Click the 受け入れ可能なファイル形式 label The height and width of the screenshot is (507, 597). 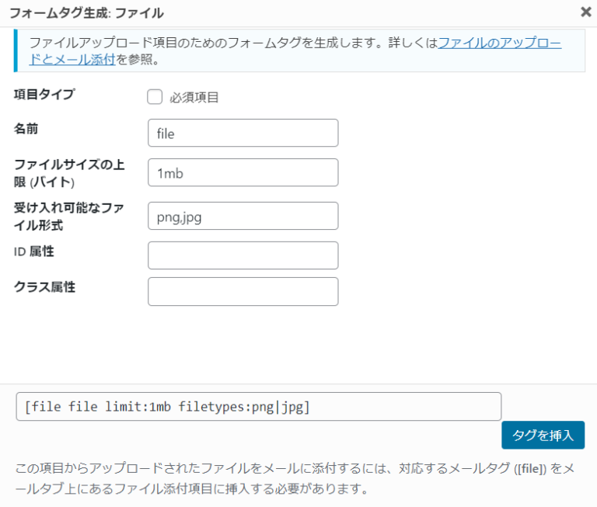point(69,217)
